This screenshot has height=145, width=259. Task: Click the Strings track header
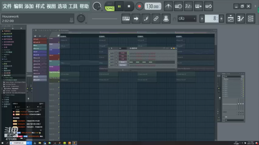tap(54, 68)
